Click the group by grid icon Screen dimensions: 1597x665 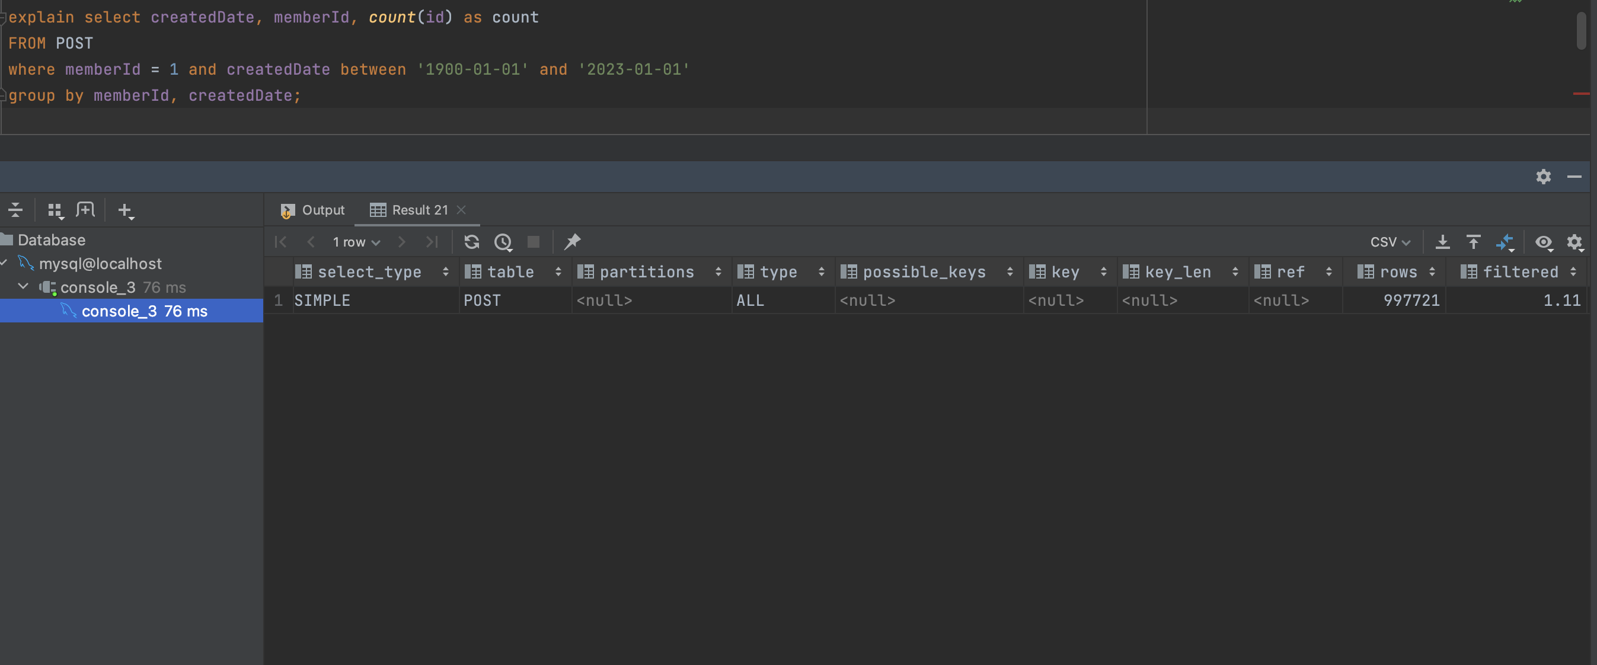click(55, 211)
